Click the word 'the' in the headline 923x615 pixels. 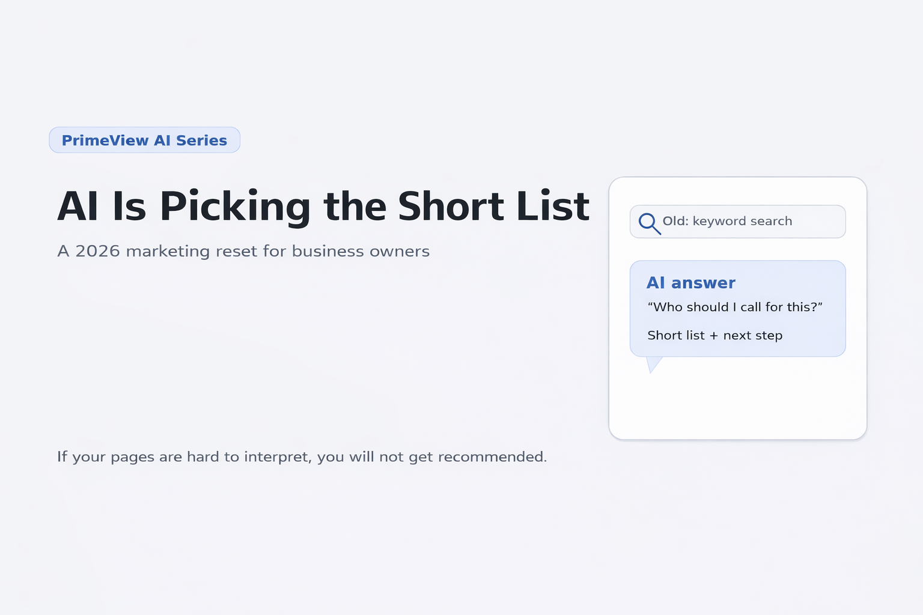coord(355,207)
